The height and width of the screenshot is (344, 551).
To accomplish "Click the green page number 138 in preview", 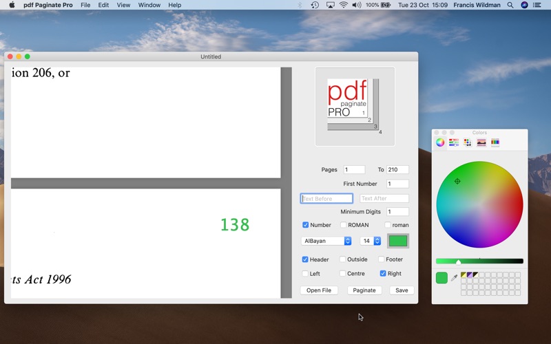I will click(x=235, y=225).
